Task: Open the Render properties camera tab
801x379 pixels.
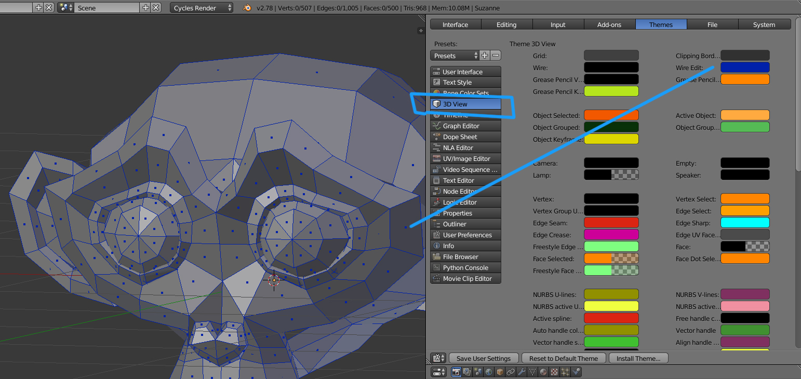Action: (x=456, y=372)
